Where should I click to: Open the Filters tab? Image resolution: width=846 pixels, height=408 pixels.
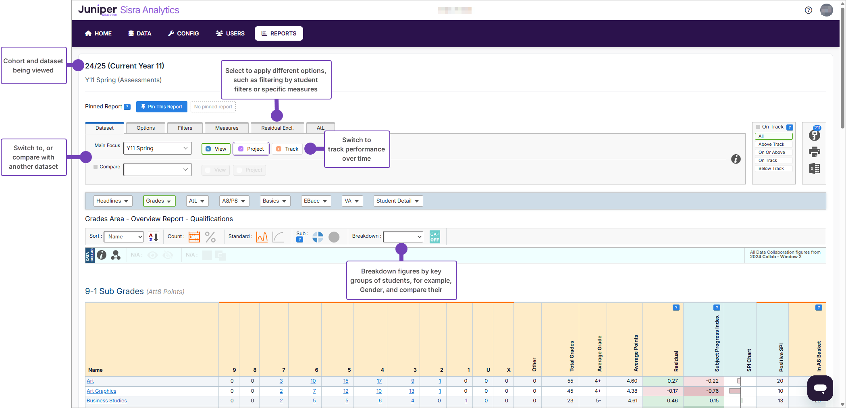pyautogui.click(x=185, y=128)
